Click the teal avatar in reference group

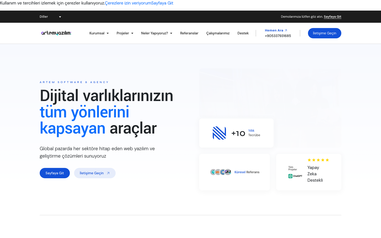tap(213, 172)
